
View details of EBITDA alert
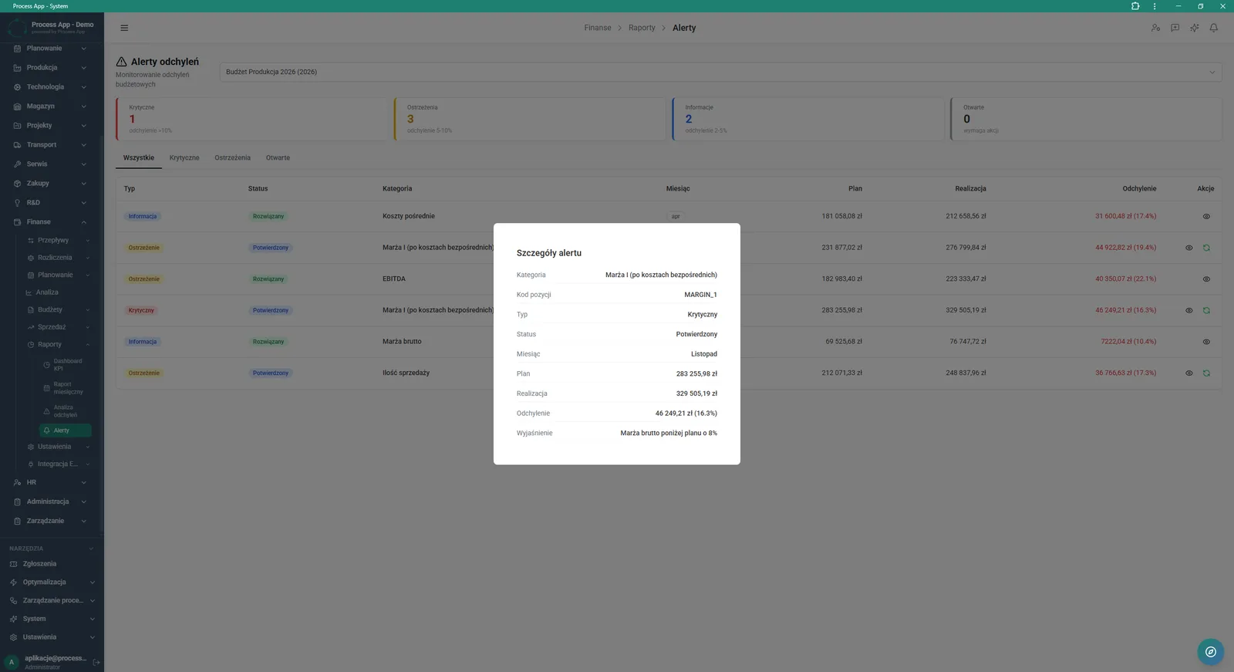coord(1206,279)
